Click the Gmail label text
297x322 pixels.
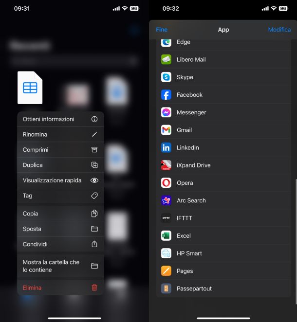click(x=184, y=130)
